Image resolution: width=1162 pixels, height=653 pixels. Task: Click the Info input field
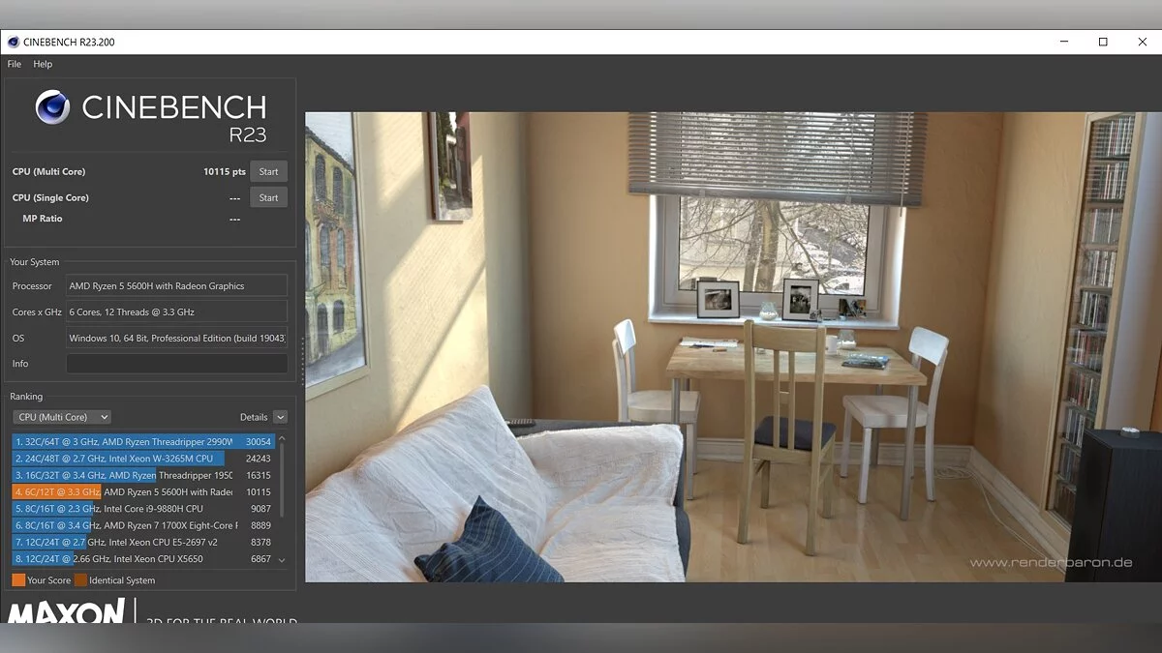[176, 364]
